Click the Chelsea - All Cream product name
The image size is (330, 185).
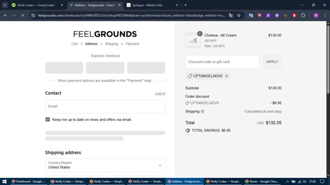click(x=220, y=35)
